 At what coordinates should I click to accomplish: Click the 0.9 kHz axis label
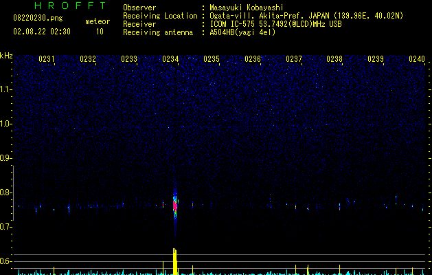pos(5,158)
